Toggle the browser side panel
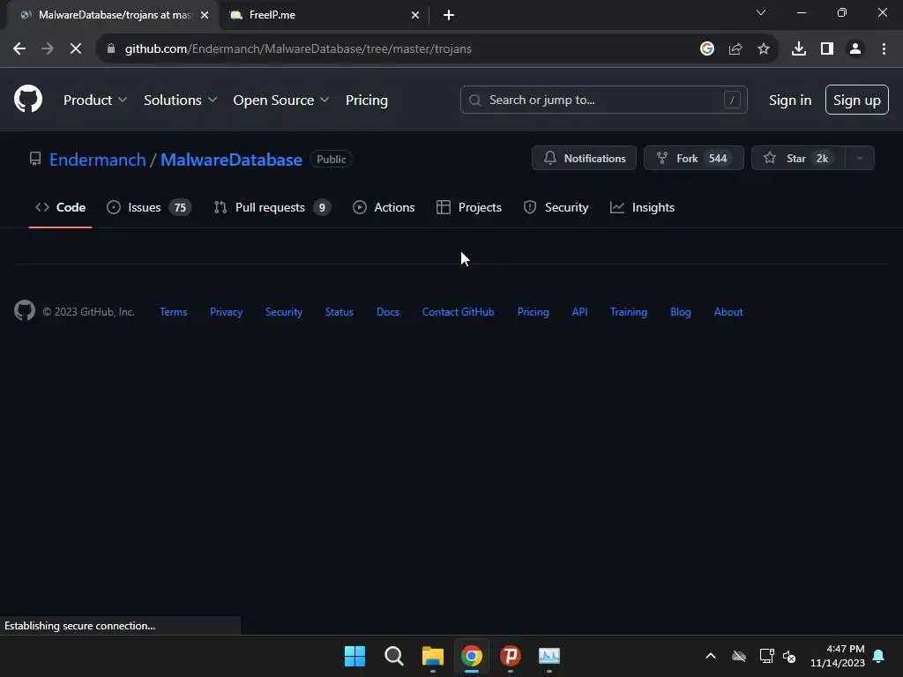Image resolution: width=903 pixels, height=677 pixels. 827,49
